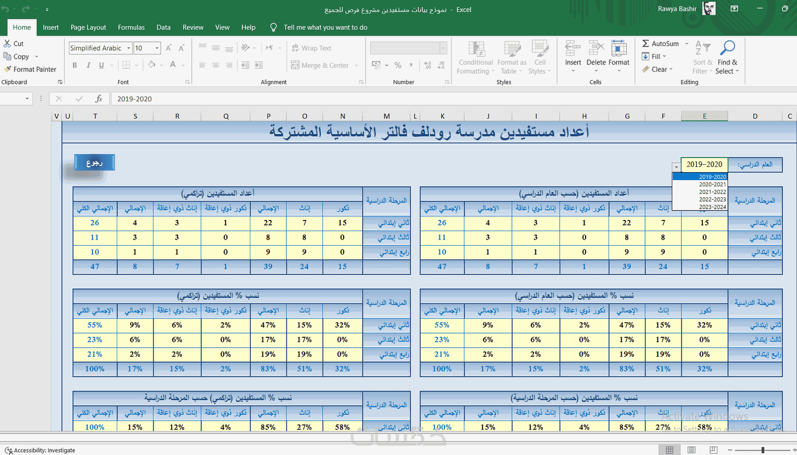Click Accounting Number Format icon

tap(376, 65)
